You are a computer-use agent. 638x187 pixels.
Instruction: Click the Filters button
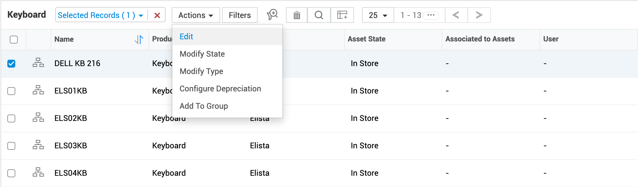pos(240,15)
